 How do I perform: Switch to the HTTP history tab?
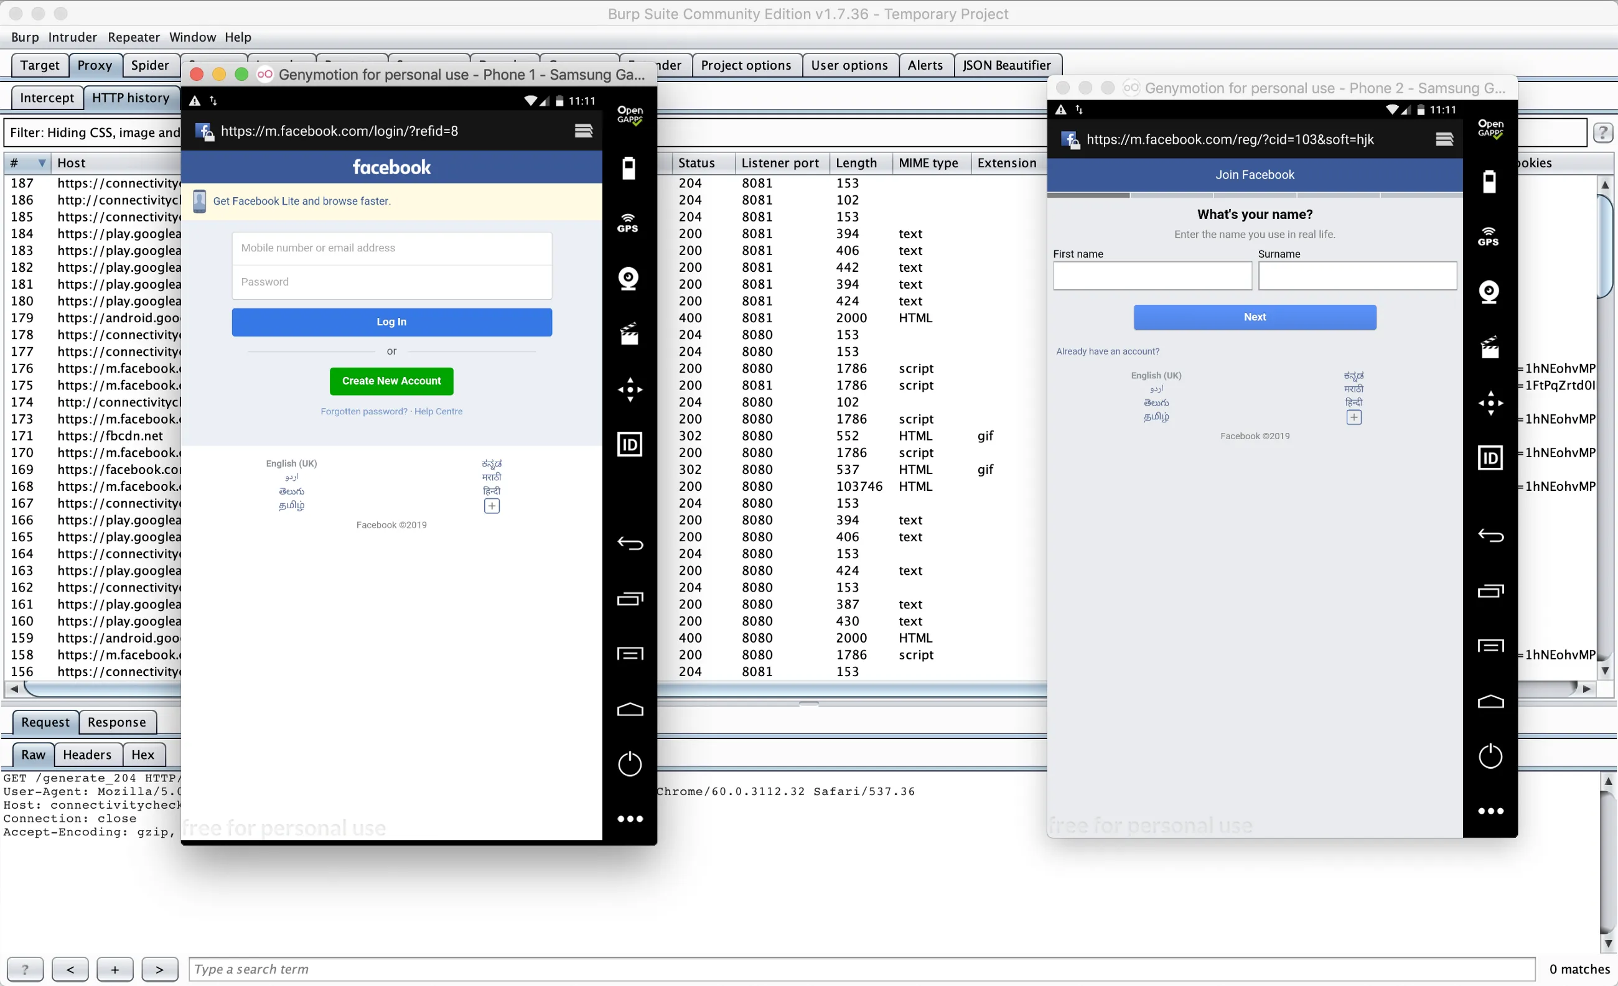[x=131, y=97]
